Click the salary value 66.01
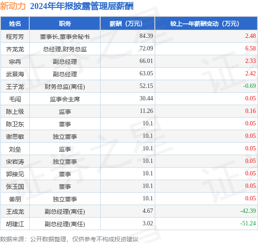 146,61
